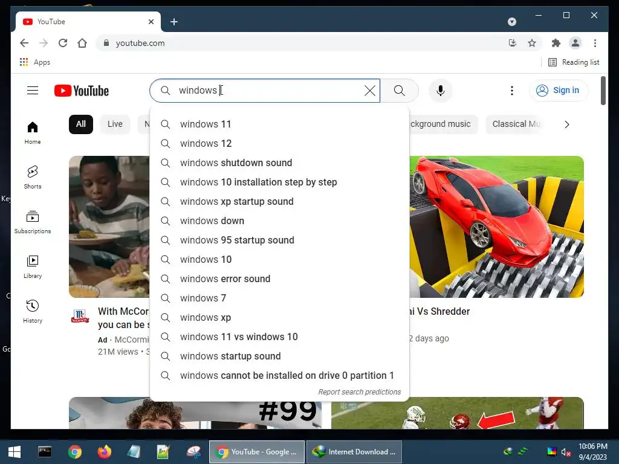Choose suggestion 'windows 12'
Viewport: 619px width, 464px height.
coord(279,144)
